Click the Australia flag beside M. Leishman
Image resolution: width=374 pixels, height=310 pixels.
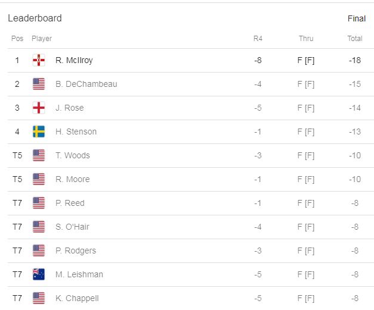39,274
